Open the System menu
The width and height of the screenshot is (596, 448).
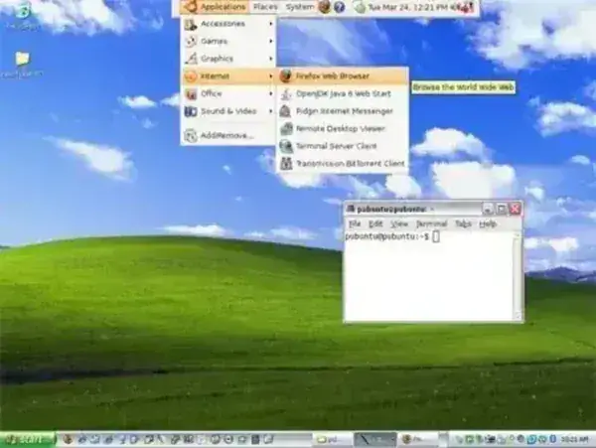(300, 7)
